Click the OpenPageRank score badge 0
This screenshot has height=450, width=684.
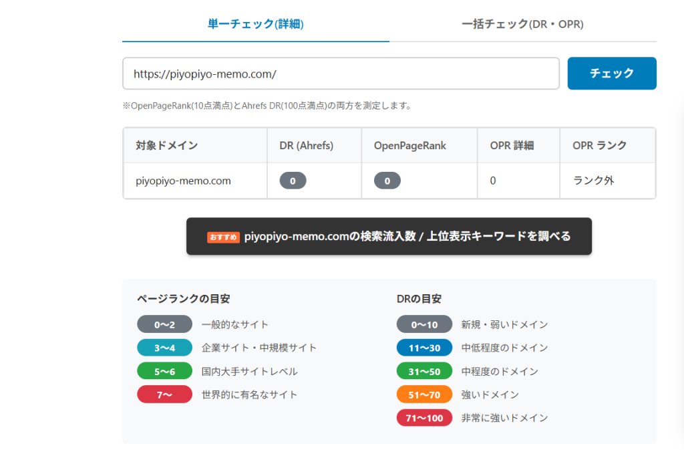[x=387, y=181]
